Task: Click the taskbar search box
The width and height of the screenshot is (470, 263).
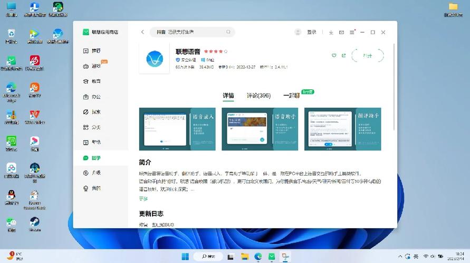Action: (x=208, y=257)
